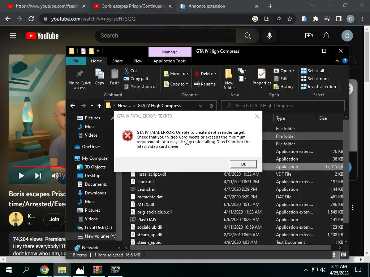Switch to details view in status bar

point(334,255)
